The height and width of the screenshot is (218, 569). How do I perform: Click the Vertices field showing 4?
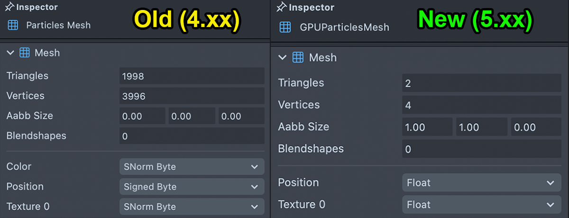coord(481,105)
